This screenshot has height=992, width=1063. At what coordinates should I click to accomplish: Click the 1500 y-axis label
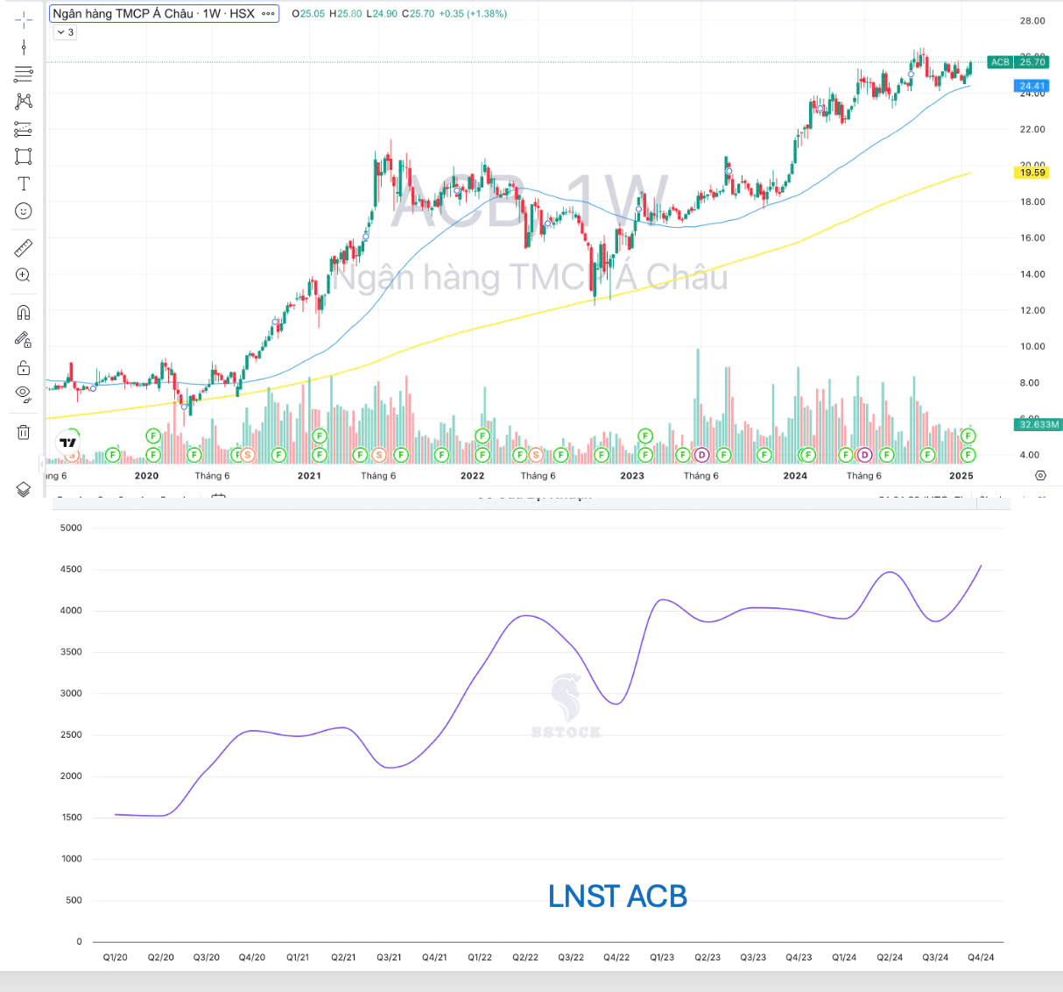click(x=71, y=818)
